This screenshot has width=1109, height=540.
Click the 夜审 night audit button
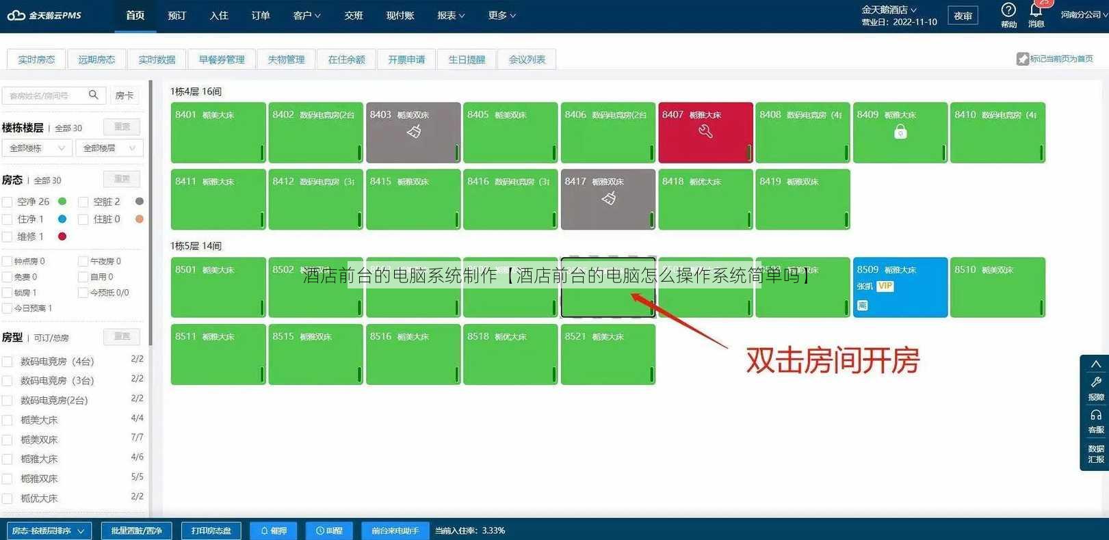click(963, 16)
